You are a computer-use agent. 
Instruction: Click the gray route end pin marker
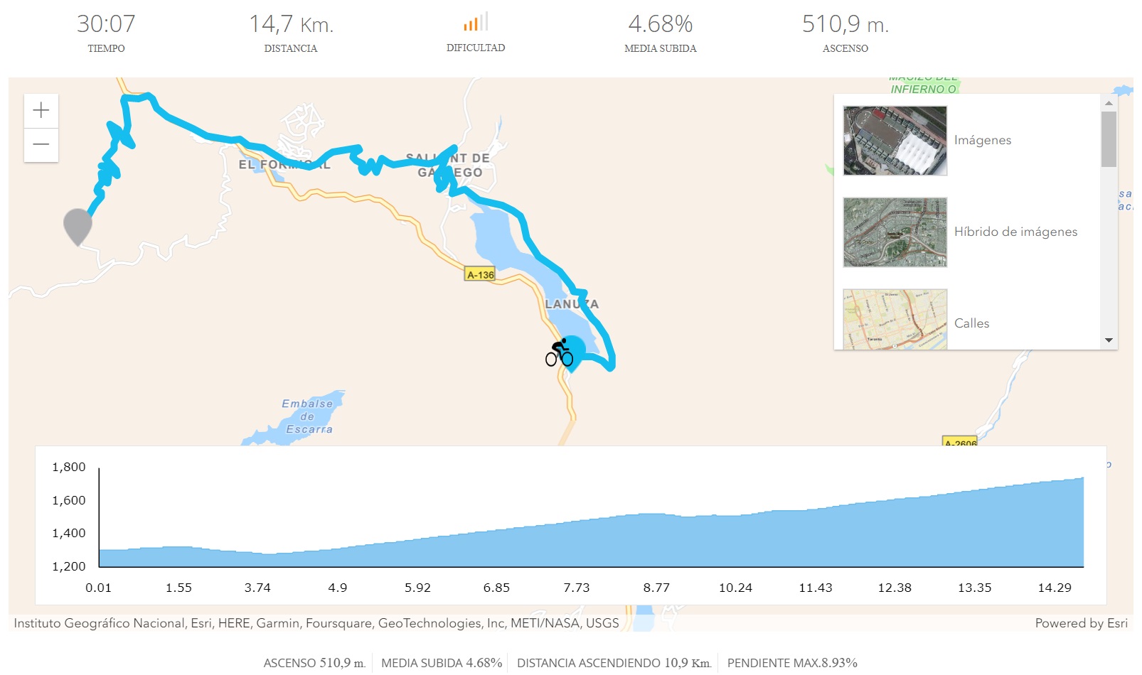[78, 226]
